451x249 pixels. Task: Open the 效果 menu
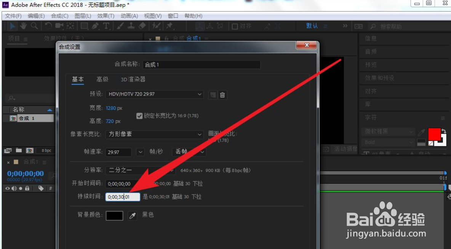click(104, 16)
